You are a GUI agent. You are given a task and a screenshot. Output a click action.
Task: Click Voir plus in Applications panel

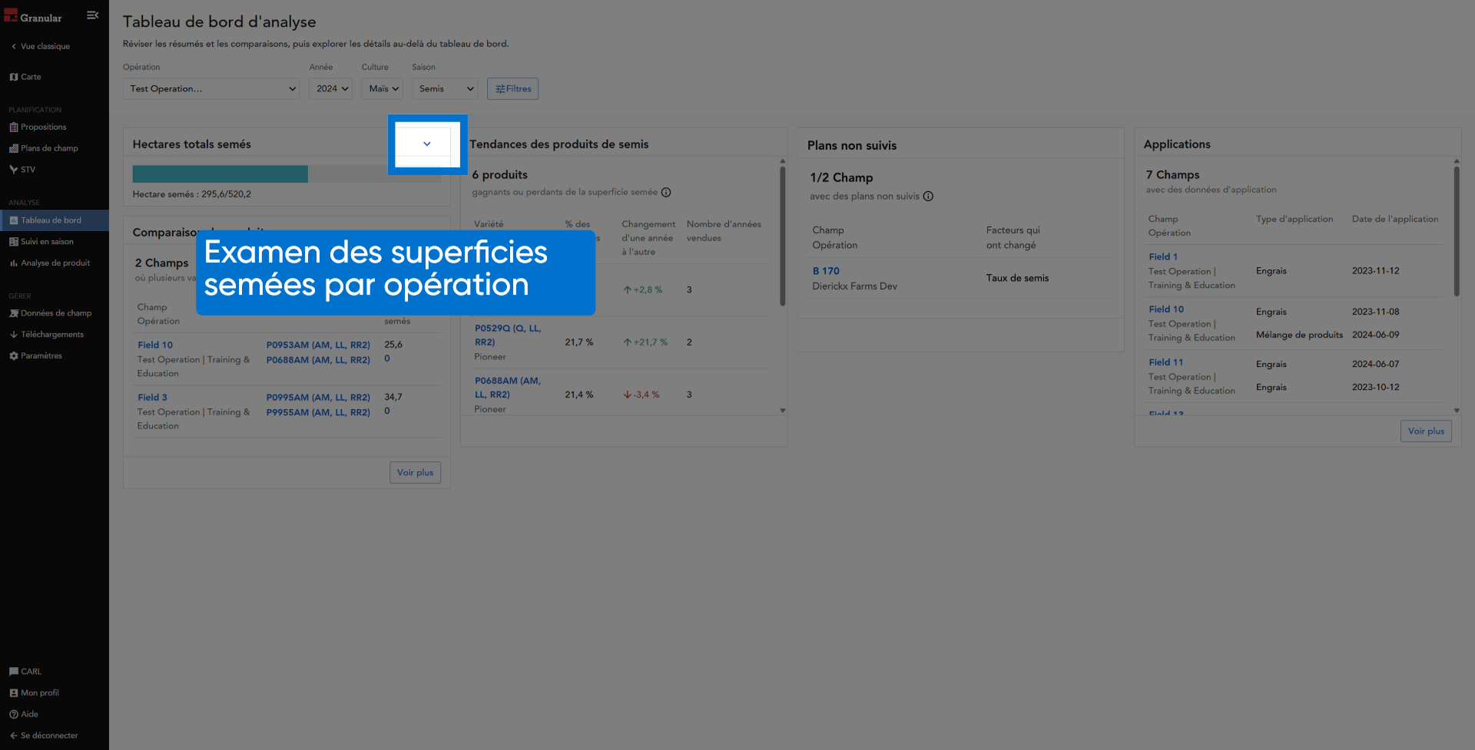coord(1426,431)
